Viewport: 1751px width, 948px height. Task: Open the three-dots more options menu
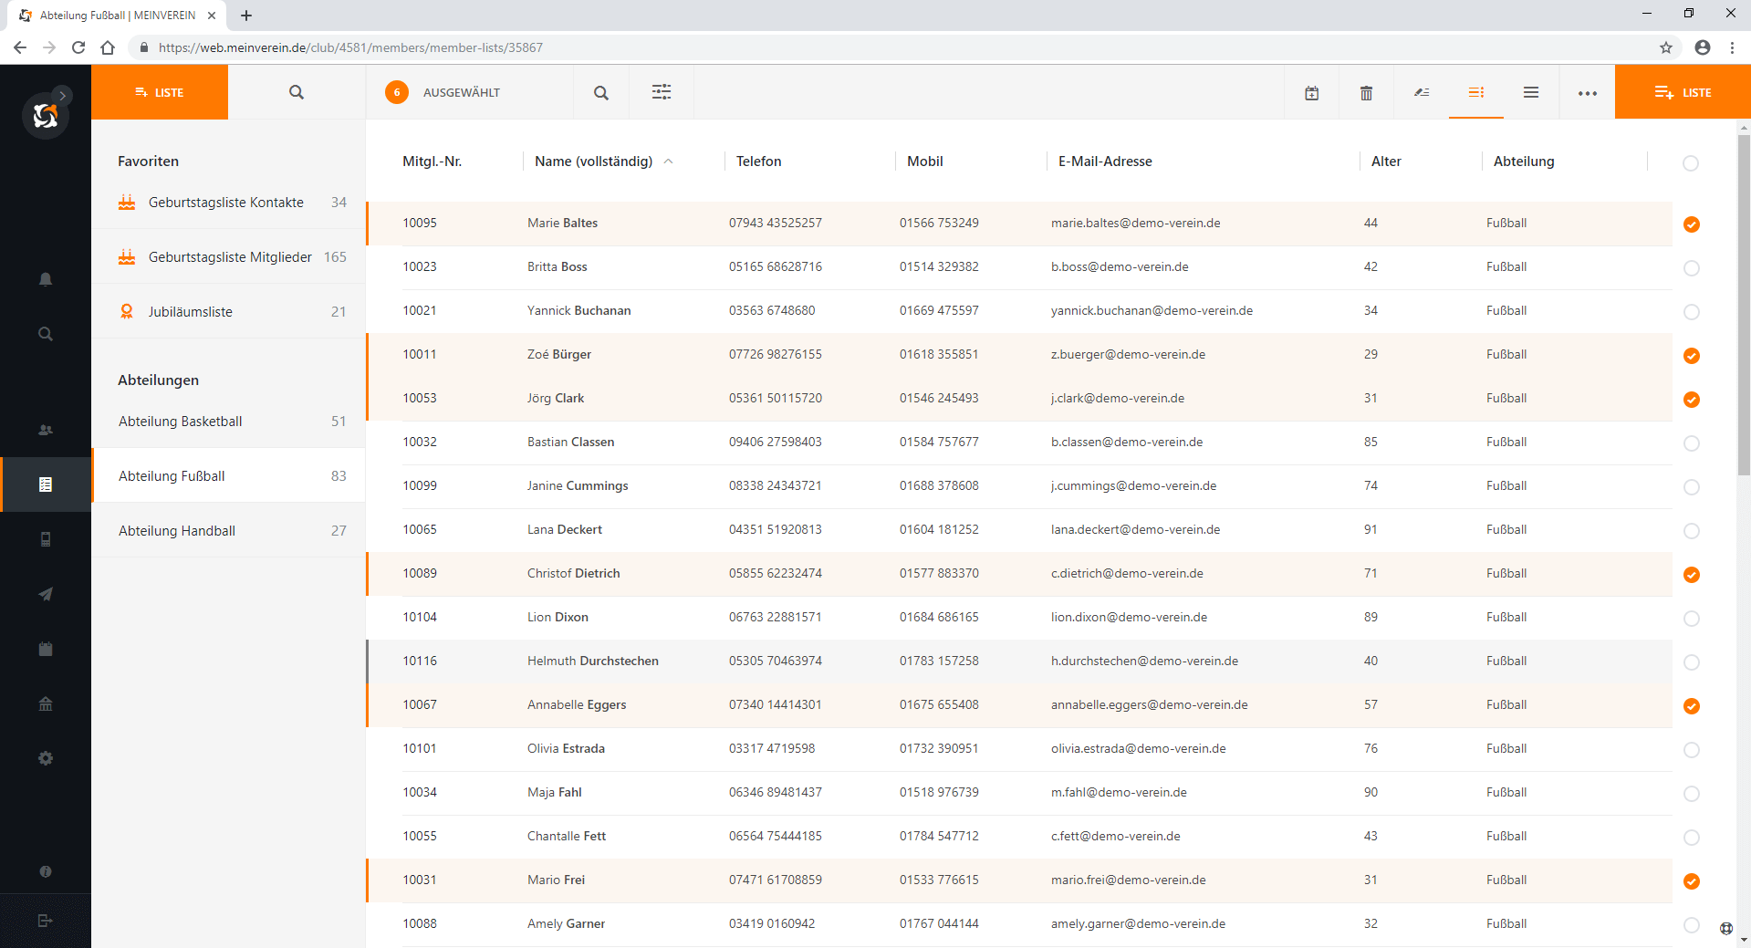click(x=1588, y=93)
